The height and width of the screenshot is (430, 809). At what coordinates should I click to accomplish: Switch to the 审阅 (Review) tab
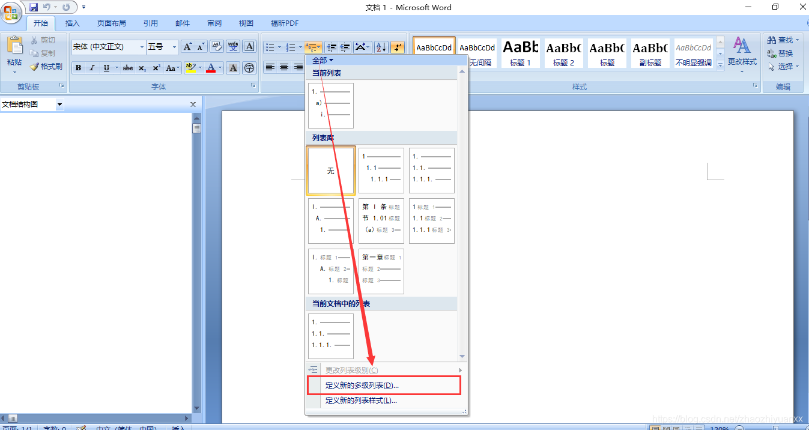pyautogui.click(x=214, y=23)
